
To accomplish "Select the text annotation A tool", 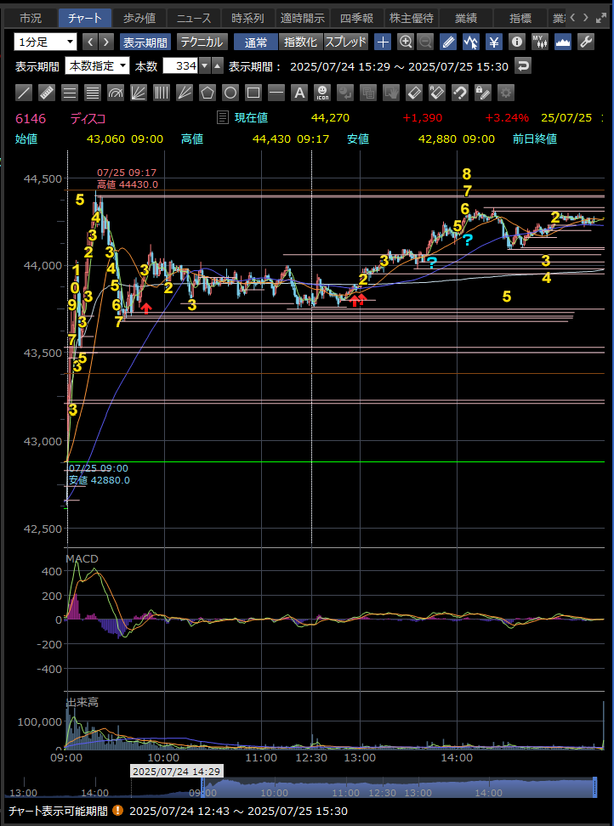I will click(299, 93).
